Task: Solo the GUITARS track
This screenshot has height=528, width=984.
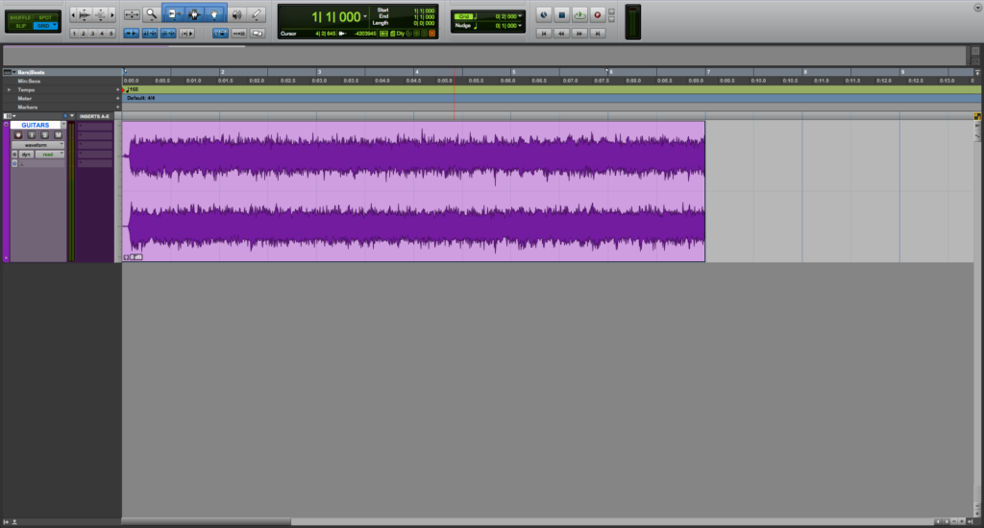Action: coord(44,134)
